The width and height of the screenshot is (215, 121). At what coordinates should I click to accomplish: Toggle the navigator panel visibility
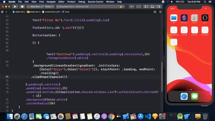click(x=146, y=7)
